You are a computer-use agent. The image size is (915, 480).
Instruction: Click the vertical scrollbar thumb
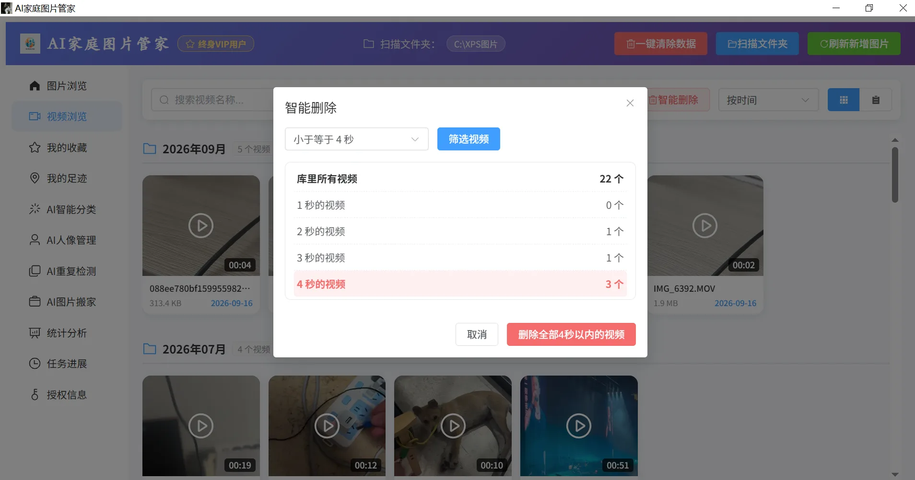pos(895,175)
